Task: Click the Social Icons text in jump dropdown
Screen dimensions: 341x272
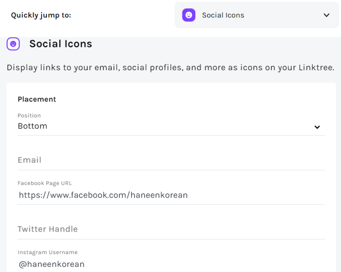Action: pos(223,15)
